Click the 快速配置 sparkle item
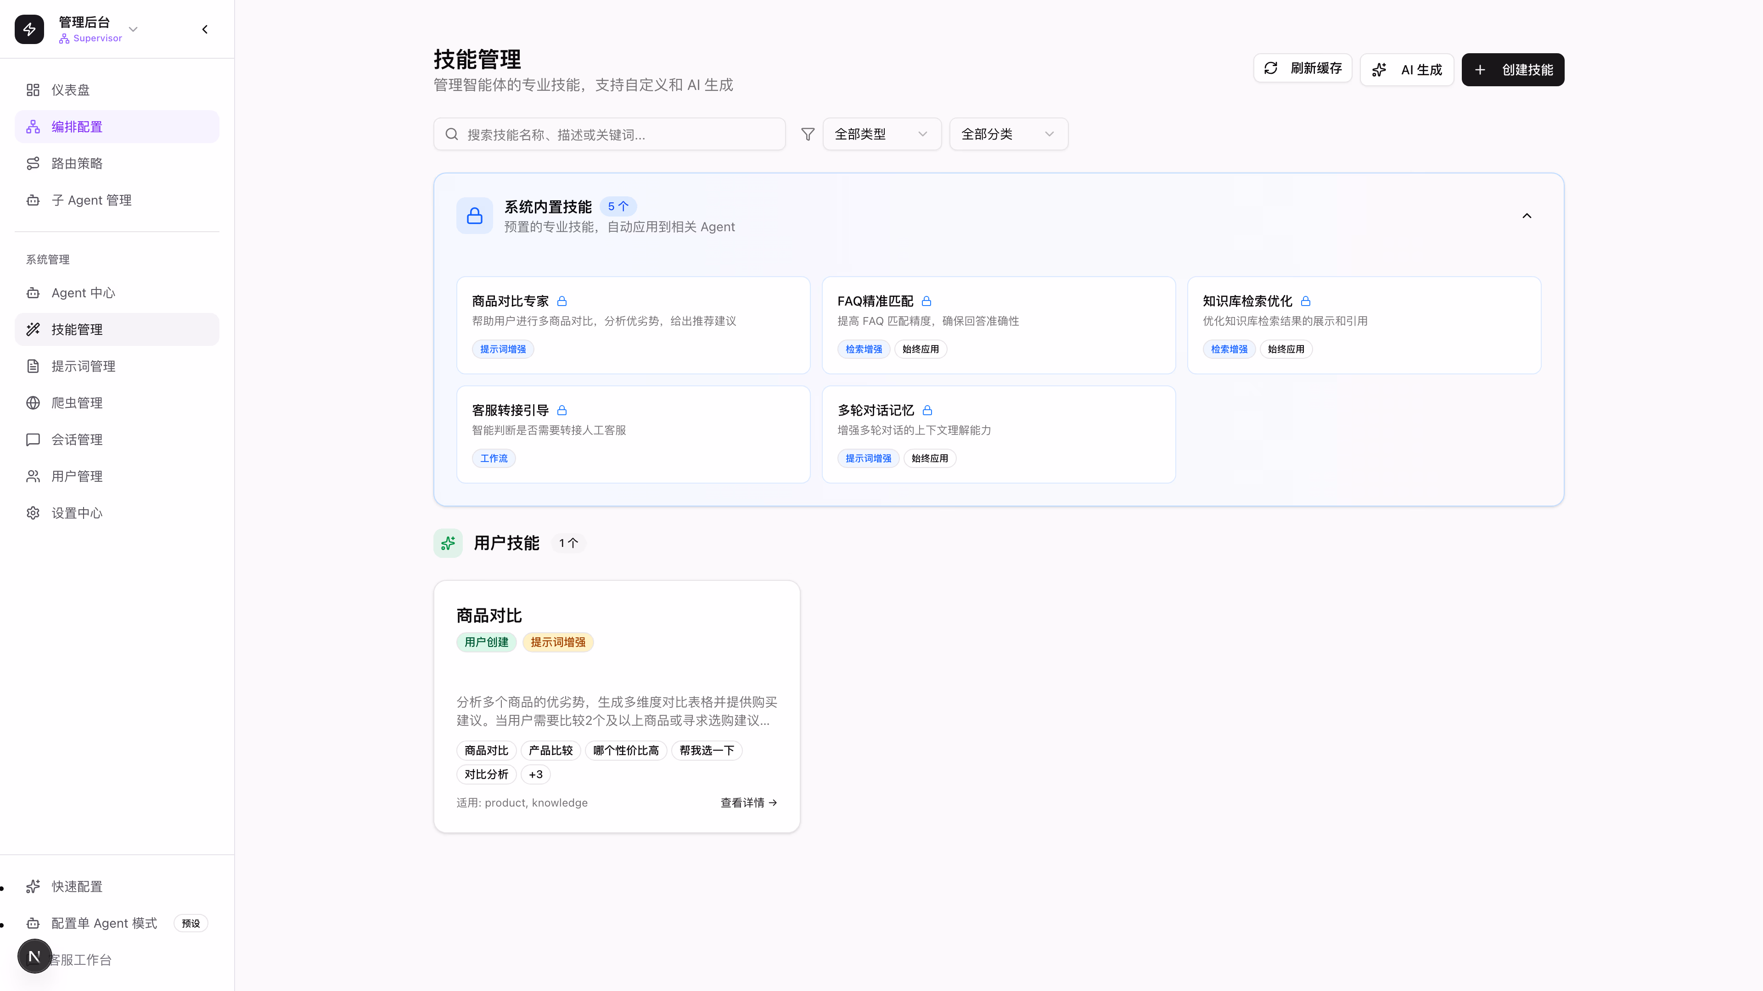The image size is (1763, 991). [117, 886]
